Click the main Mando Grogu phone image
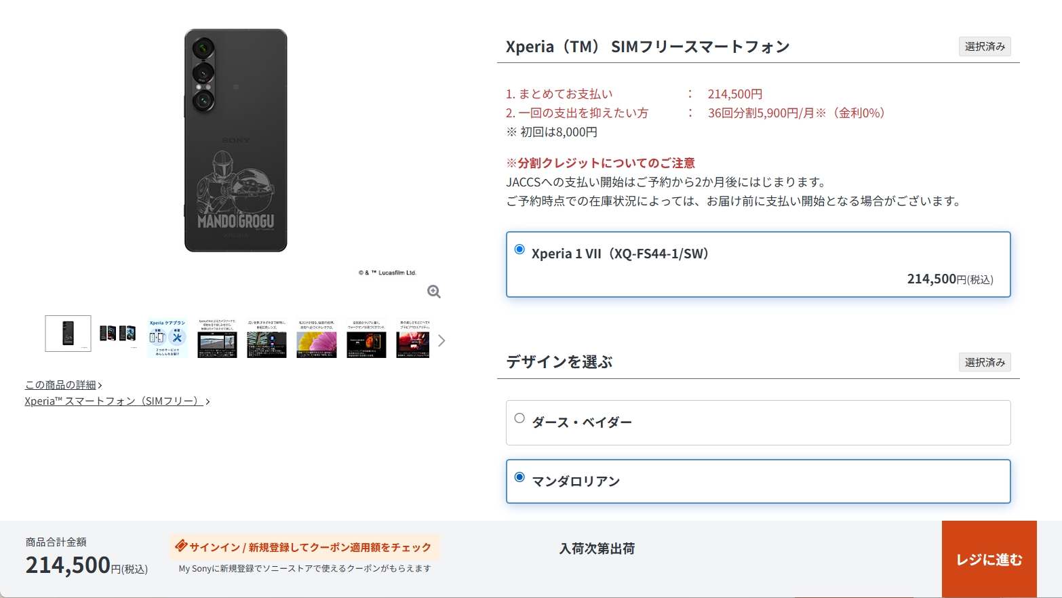 point(236,140)
